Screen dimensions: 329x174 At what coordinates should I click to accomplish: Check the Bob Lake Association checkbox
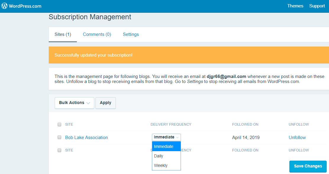(59, 138)
